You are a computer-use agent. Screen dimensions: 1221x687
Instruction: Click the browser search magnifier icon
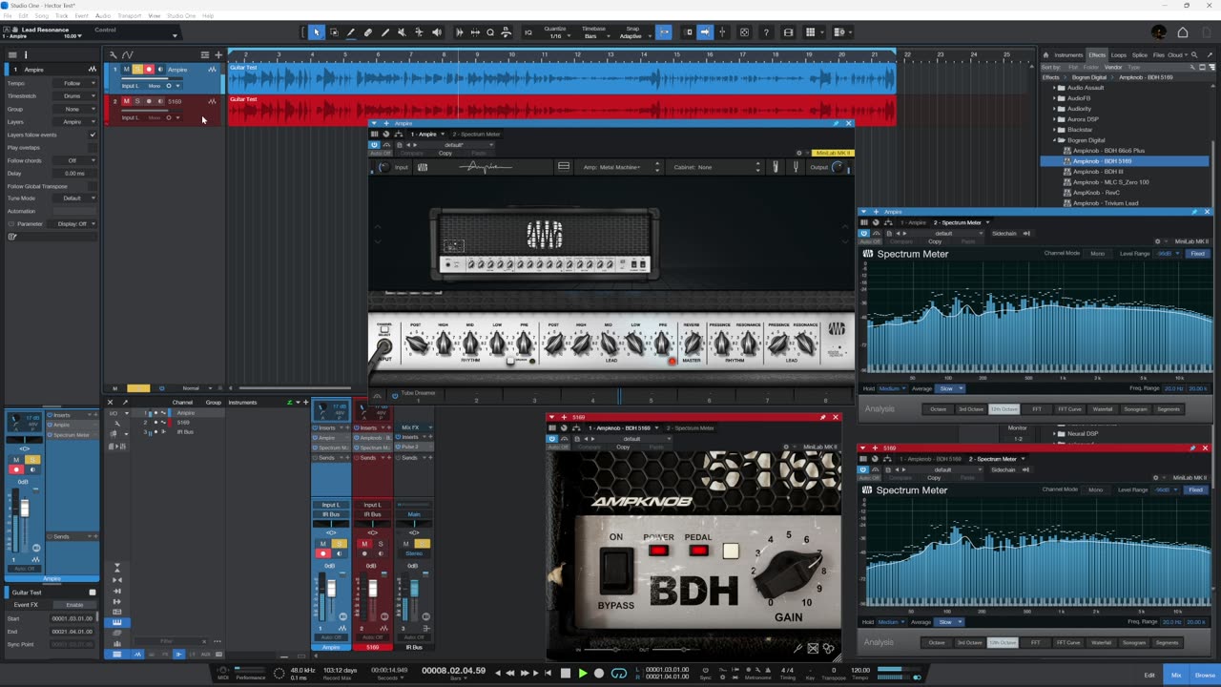coord(1192,55)
